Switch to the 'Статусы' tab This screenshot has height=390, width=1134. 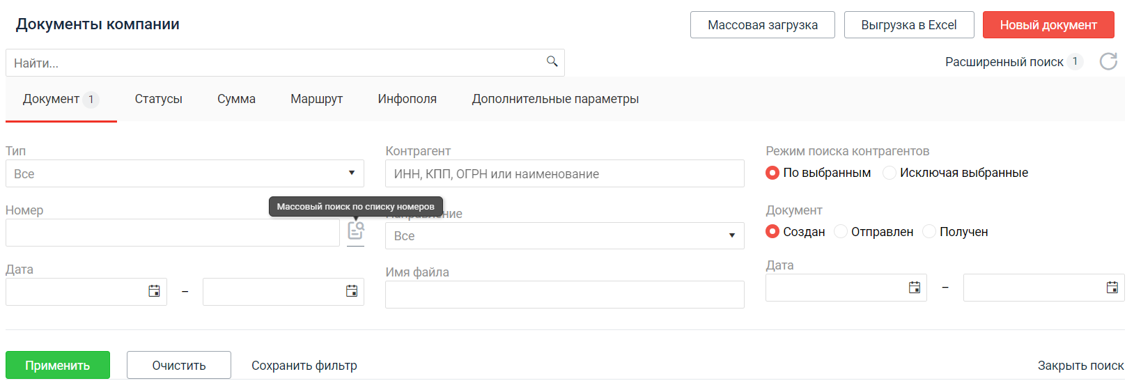(158, 99)
